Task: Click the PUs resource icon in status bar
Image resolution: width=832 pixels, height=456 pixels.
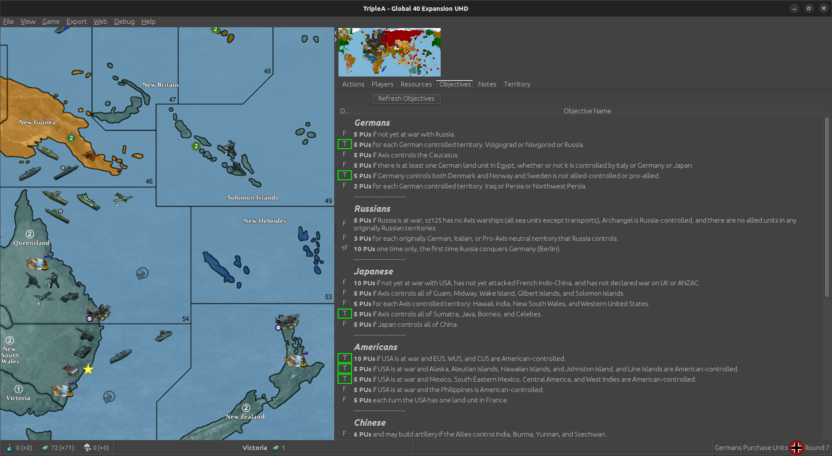Action: coord(45,448)
